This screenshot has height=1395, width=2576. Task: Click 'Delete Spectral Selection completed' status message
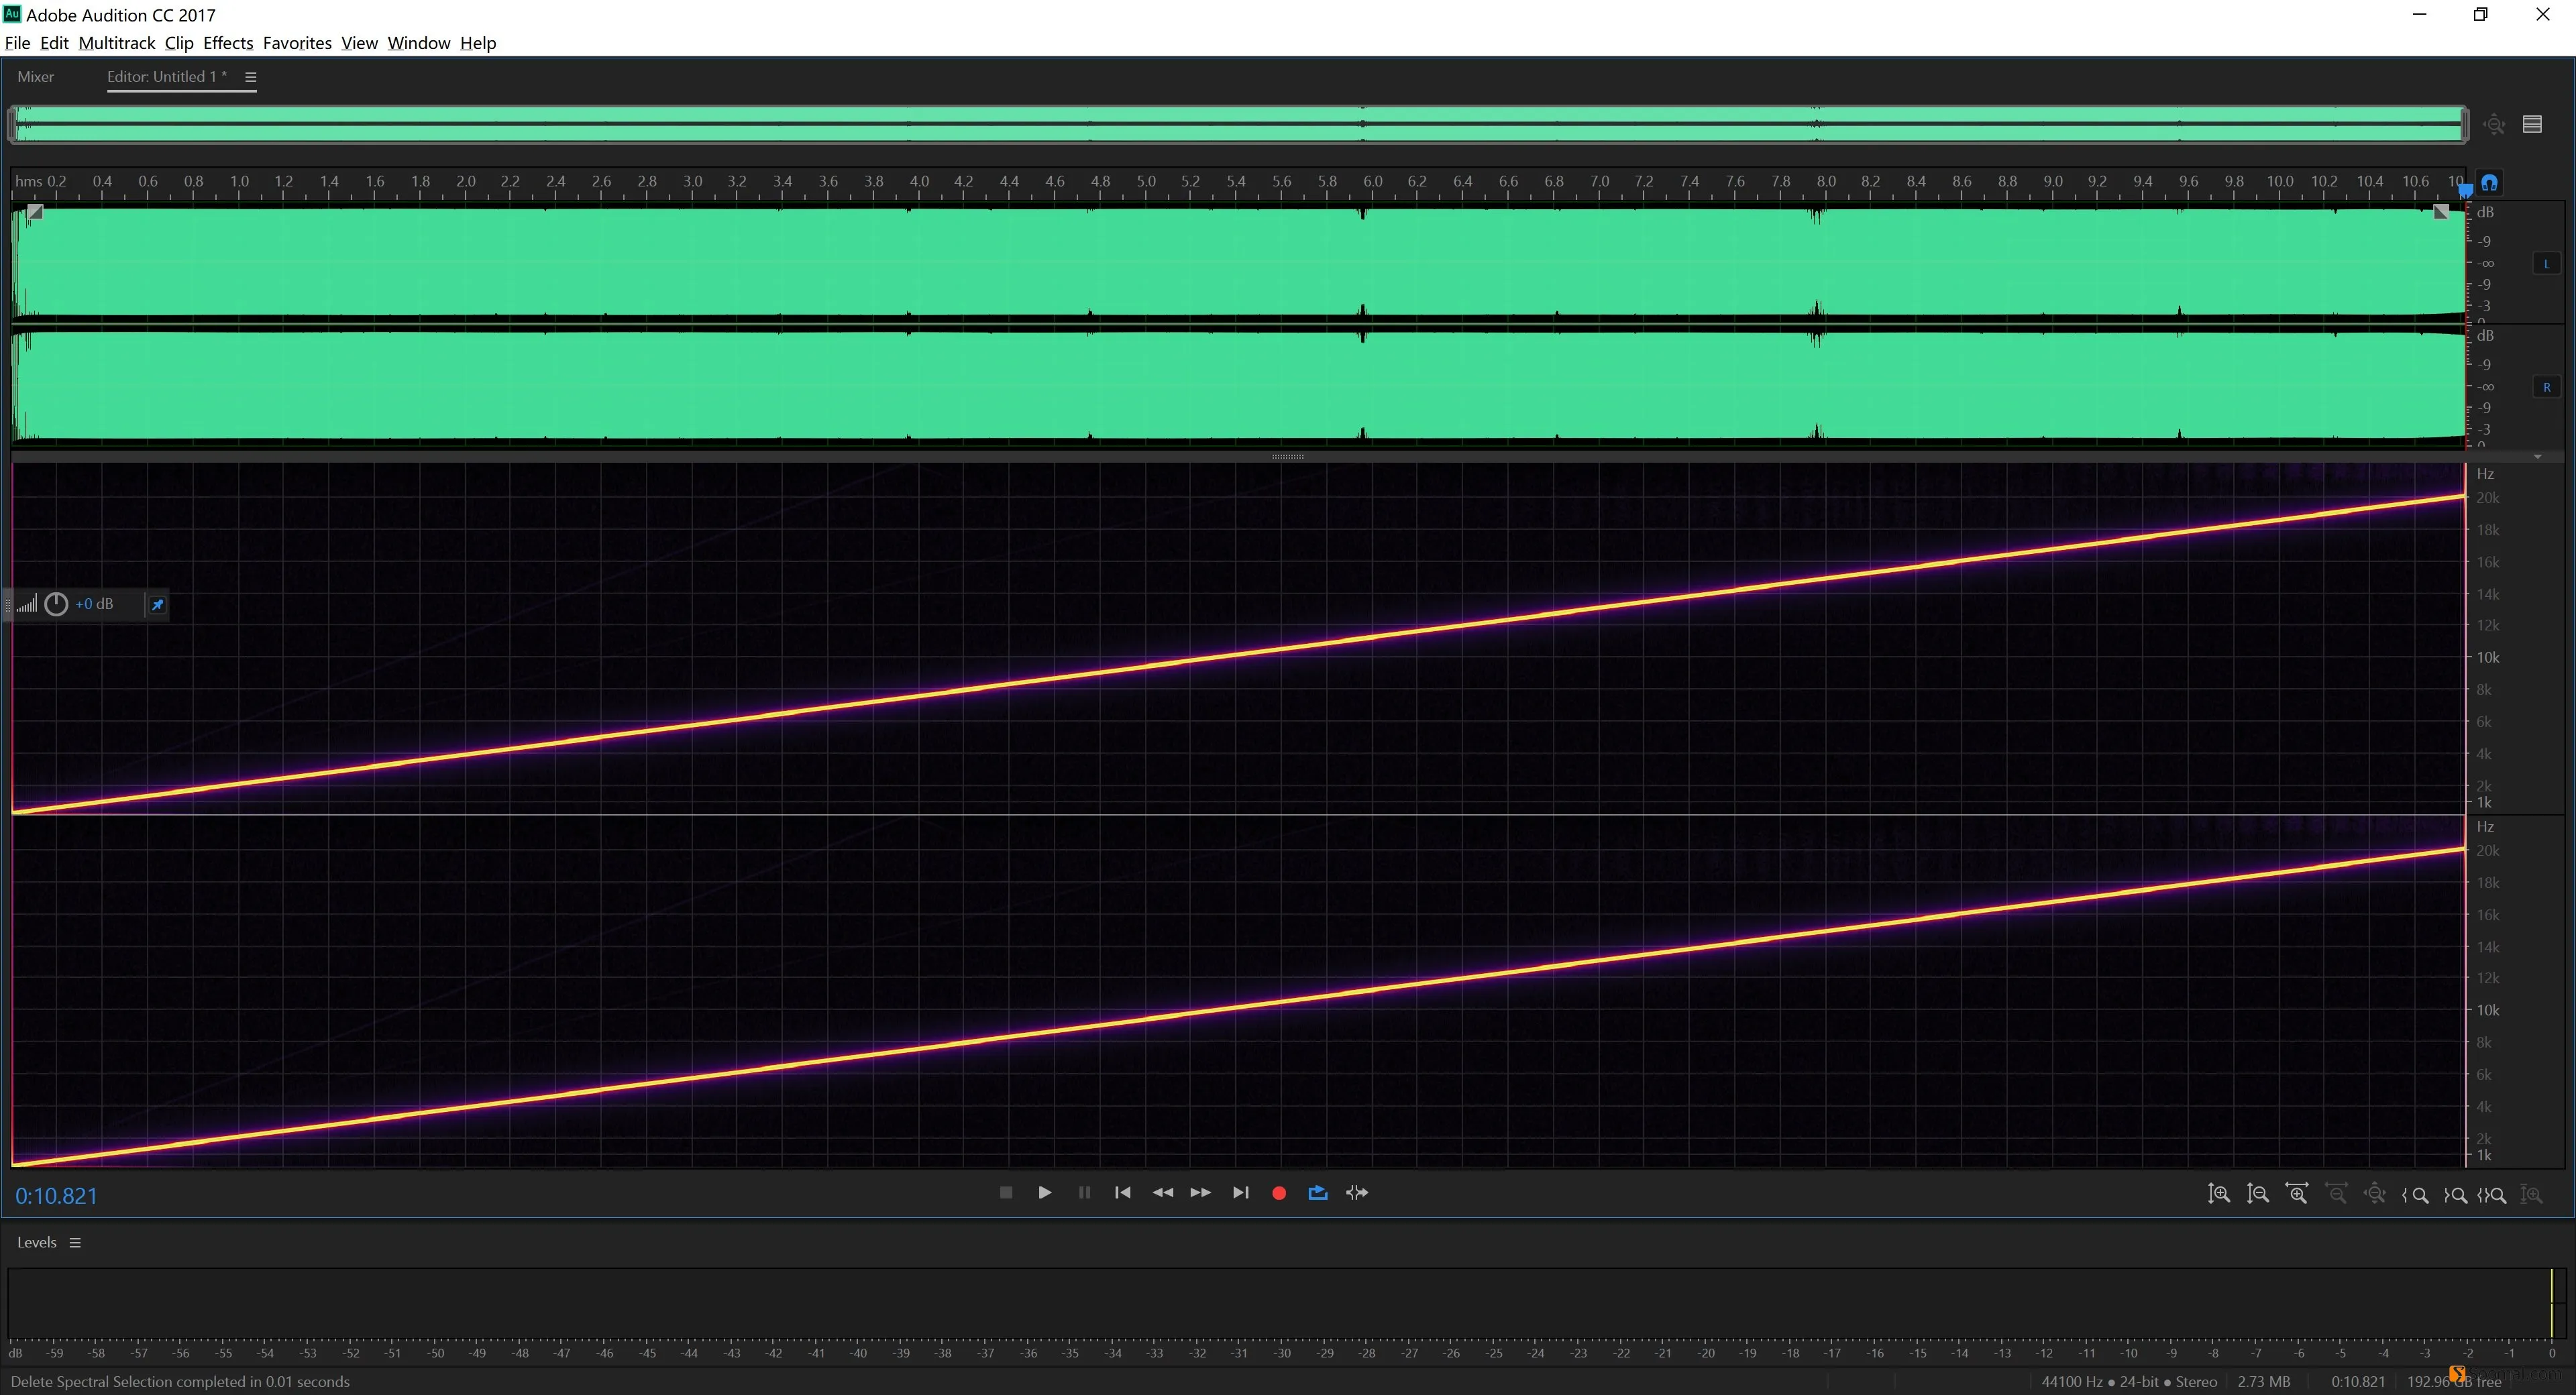[180, 1382]
